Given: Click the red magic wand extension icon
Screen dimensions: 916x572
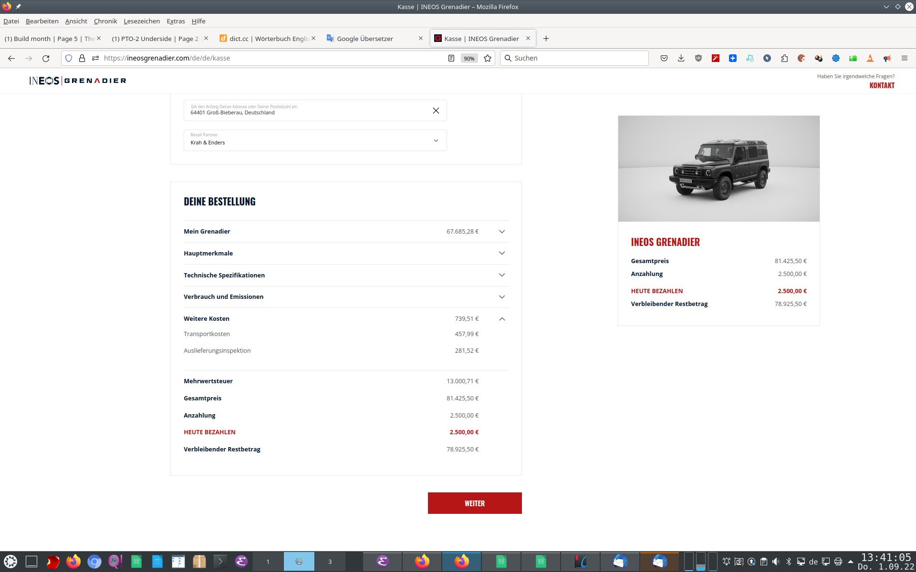Looking at the screenshot, I should [x=716, y=58].
